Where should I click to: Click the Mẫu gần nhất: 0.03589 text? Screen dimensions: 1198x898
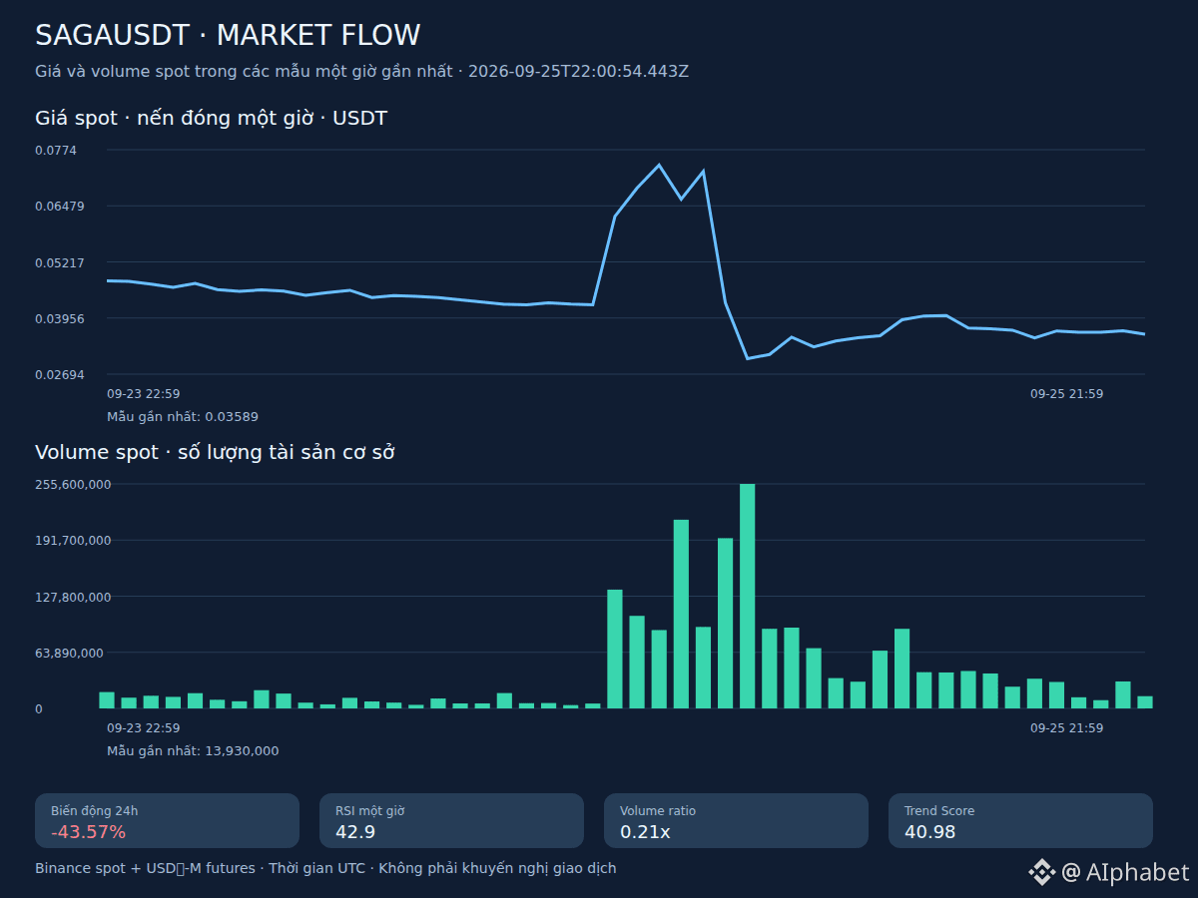pos(182,417)
